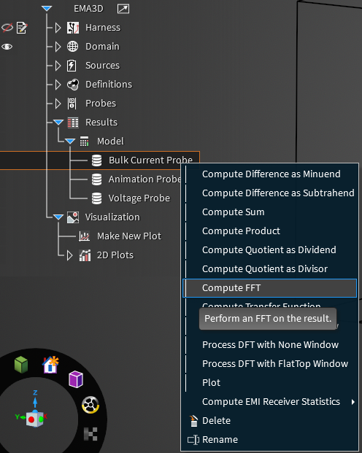Screen dimensions: 362x453
Task: Click the Model calculator icon
Action: tap(84, 142)
